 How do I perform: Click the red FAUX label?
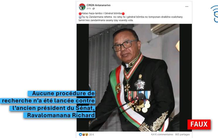[x=199, y=125]
